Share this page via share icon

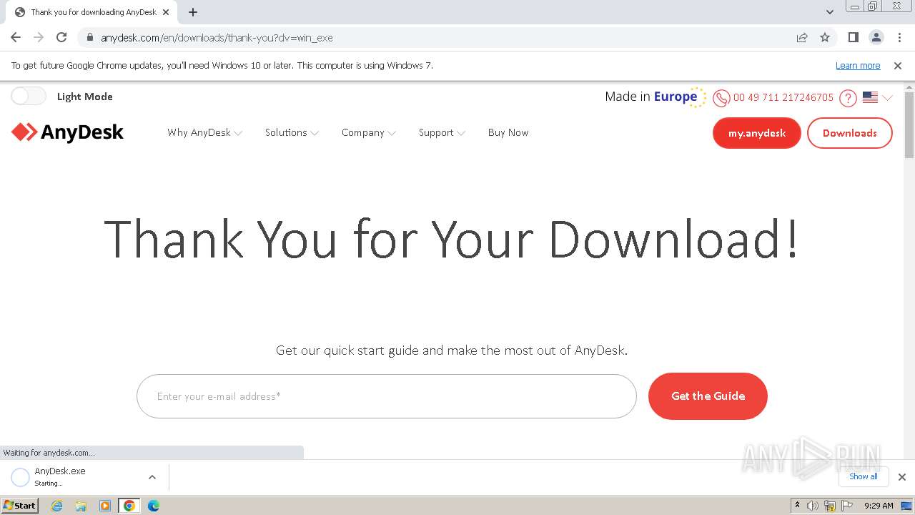[802, 37]
